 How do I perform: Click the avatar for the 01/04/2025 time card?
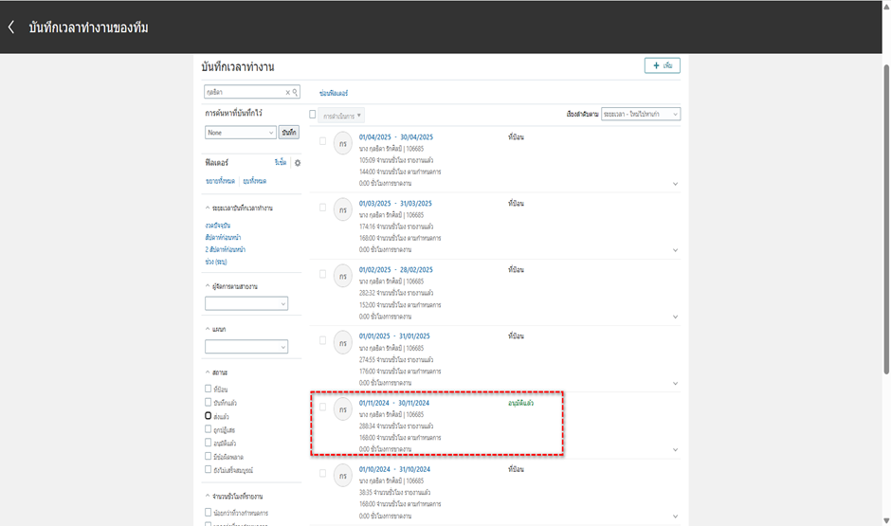coord(342,141)
